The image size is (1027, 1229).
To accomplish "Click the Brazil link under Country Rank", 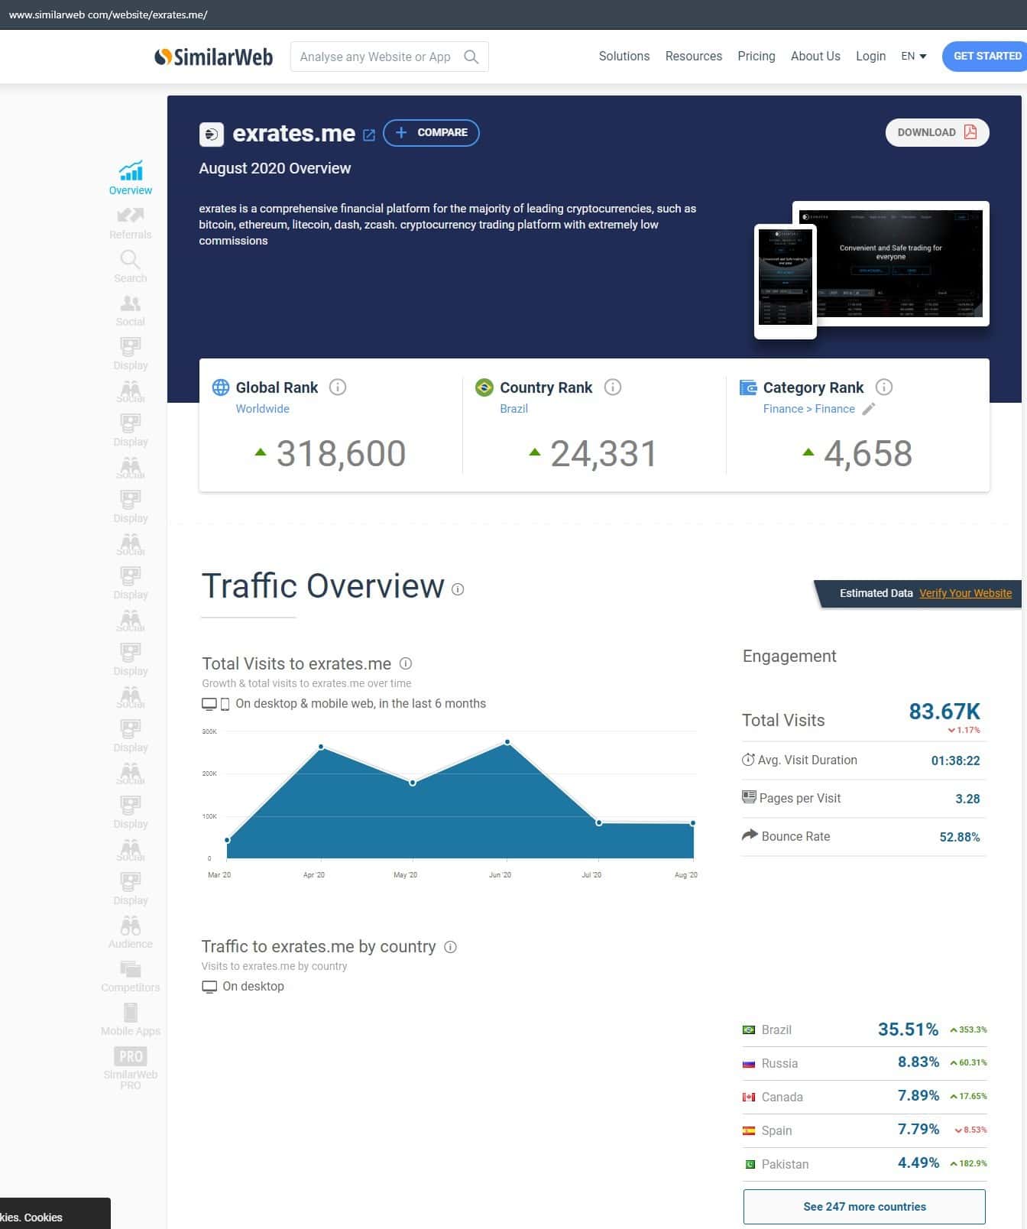I will [513, 409].
